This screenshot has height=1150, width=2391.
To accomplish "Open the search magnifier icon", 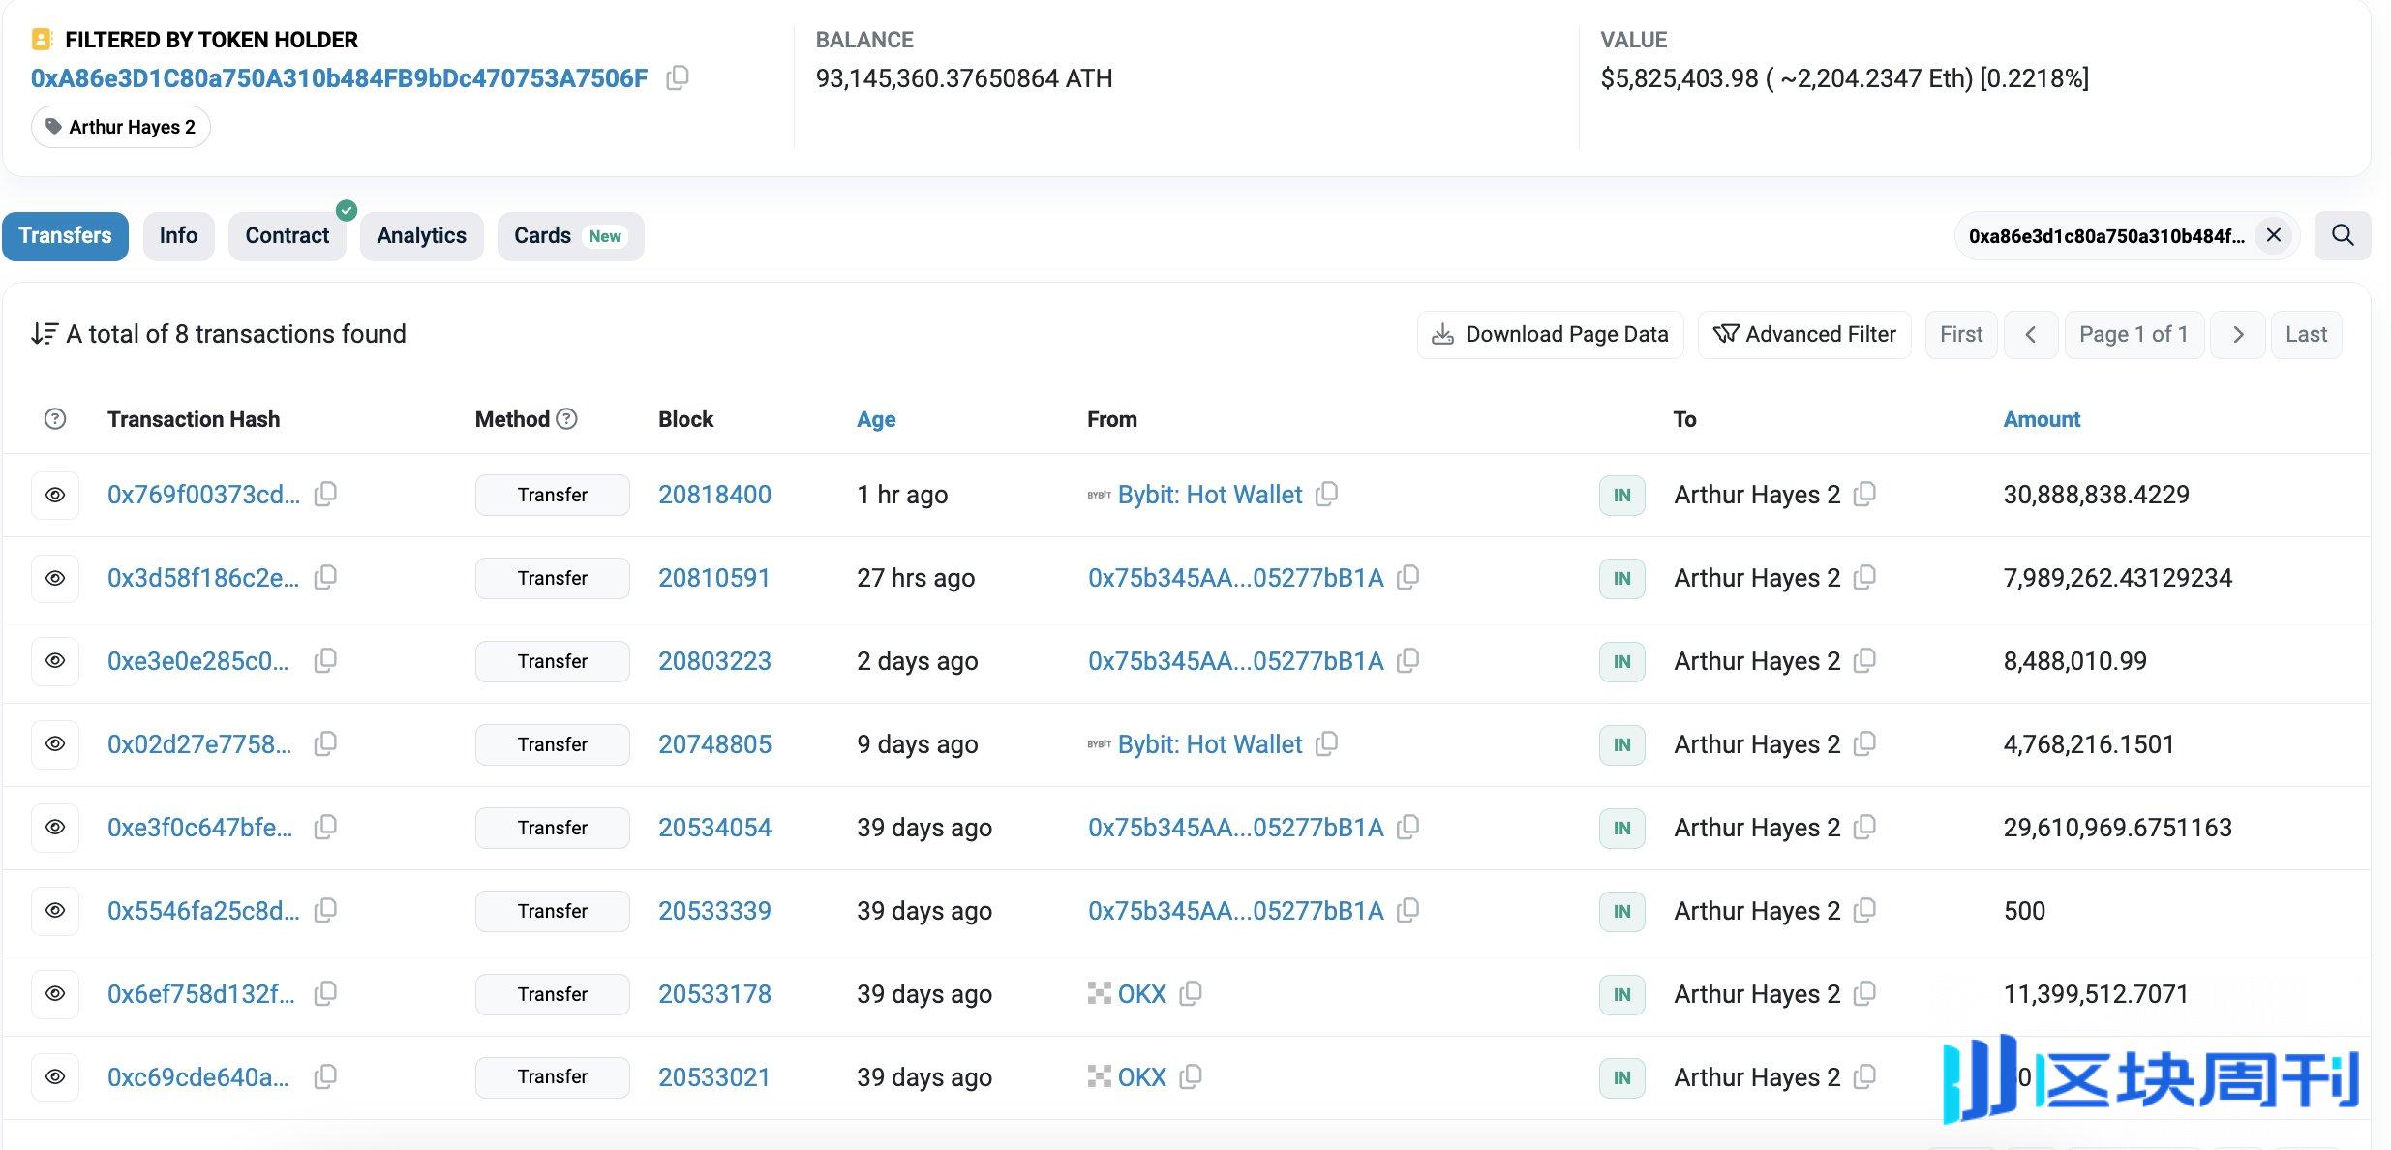I will pos(2343,235).
